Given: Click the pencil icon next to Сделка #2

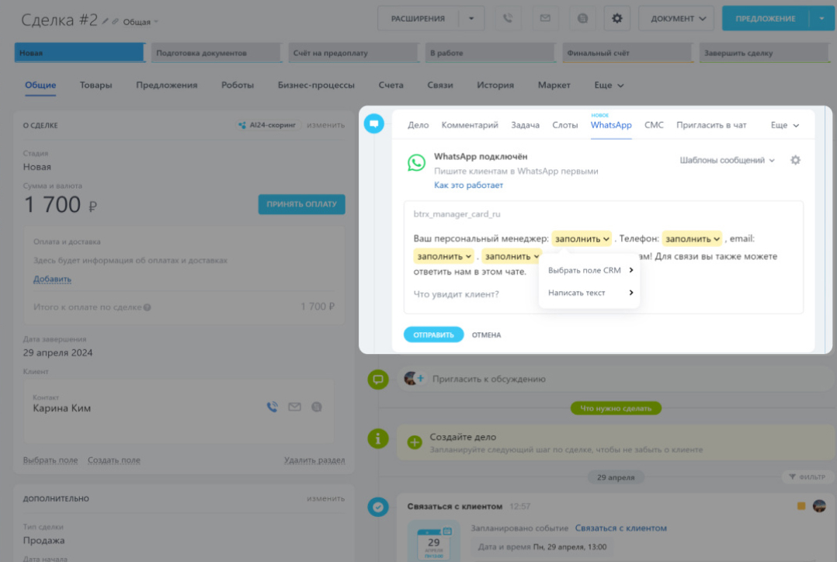Looking at the screenshot, I should click(106, 21).
